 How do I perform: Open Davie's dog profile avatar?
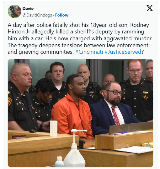[x=14, y=11]
